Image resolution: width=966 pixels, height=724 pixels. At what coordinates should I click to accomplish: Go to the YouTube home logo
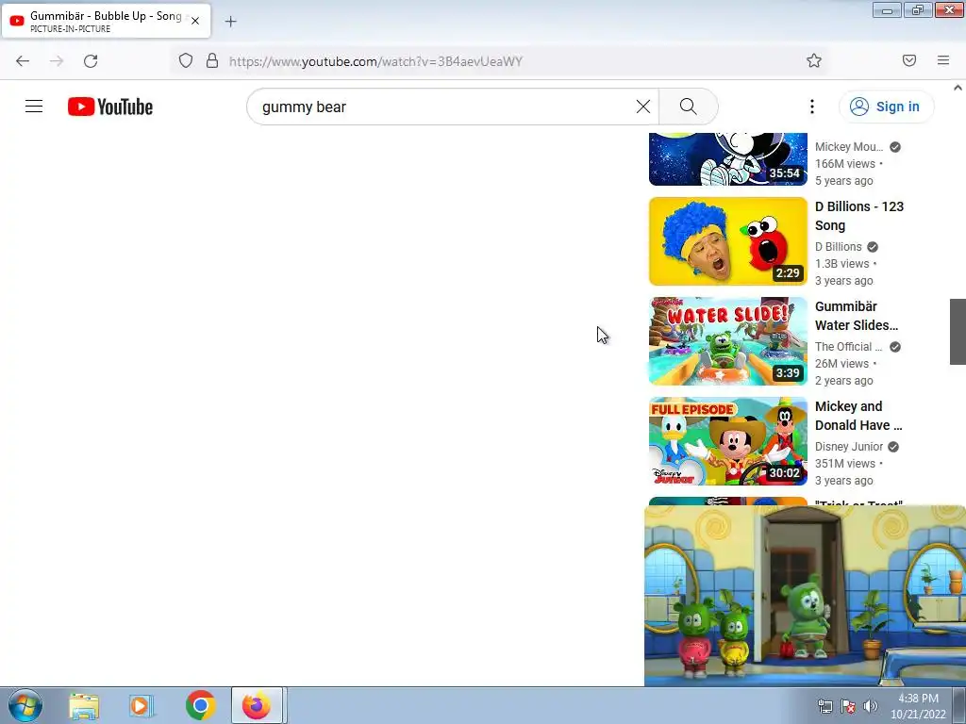110,107
